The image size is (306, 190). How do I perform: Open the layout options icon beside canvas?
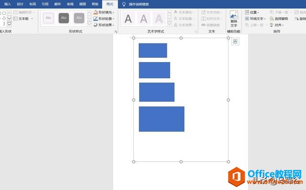click(235, 42)
